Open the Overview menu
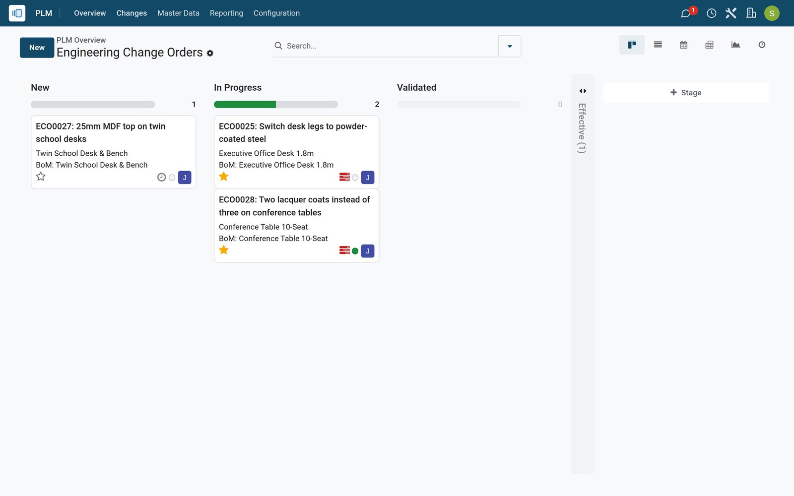The width and height of the screenshot is (794, 496). [x=90, y=13]
